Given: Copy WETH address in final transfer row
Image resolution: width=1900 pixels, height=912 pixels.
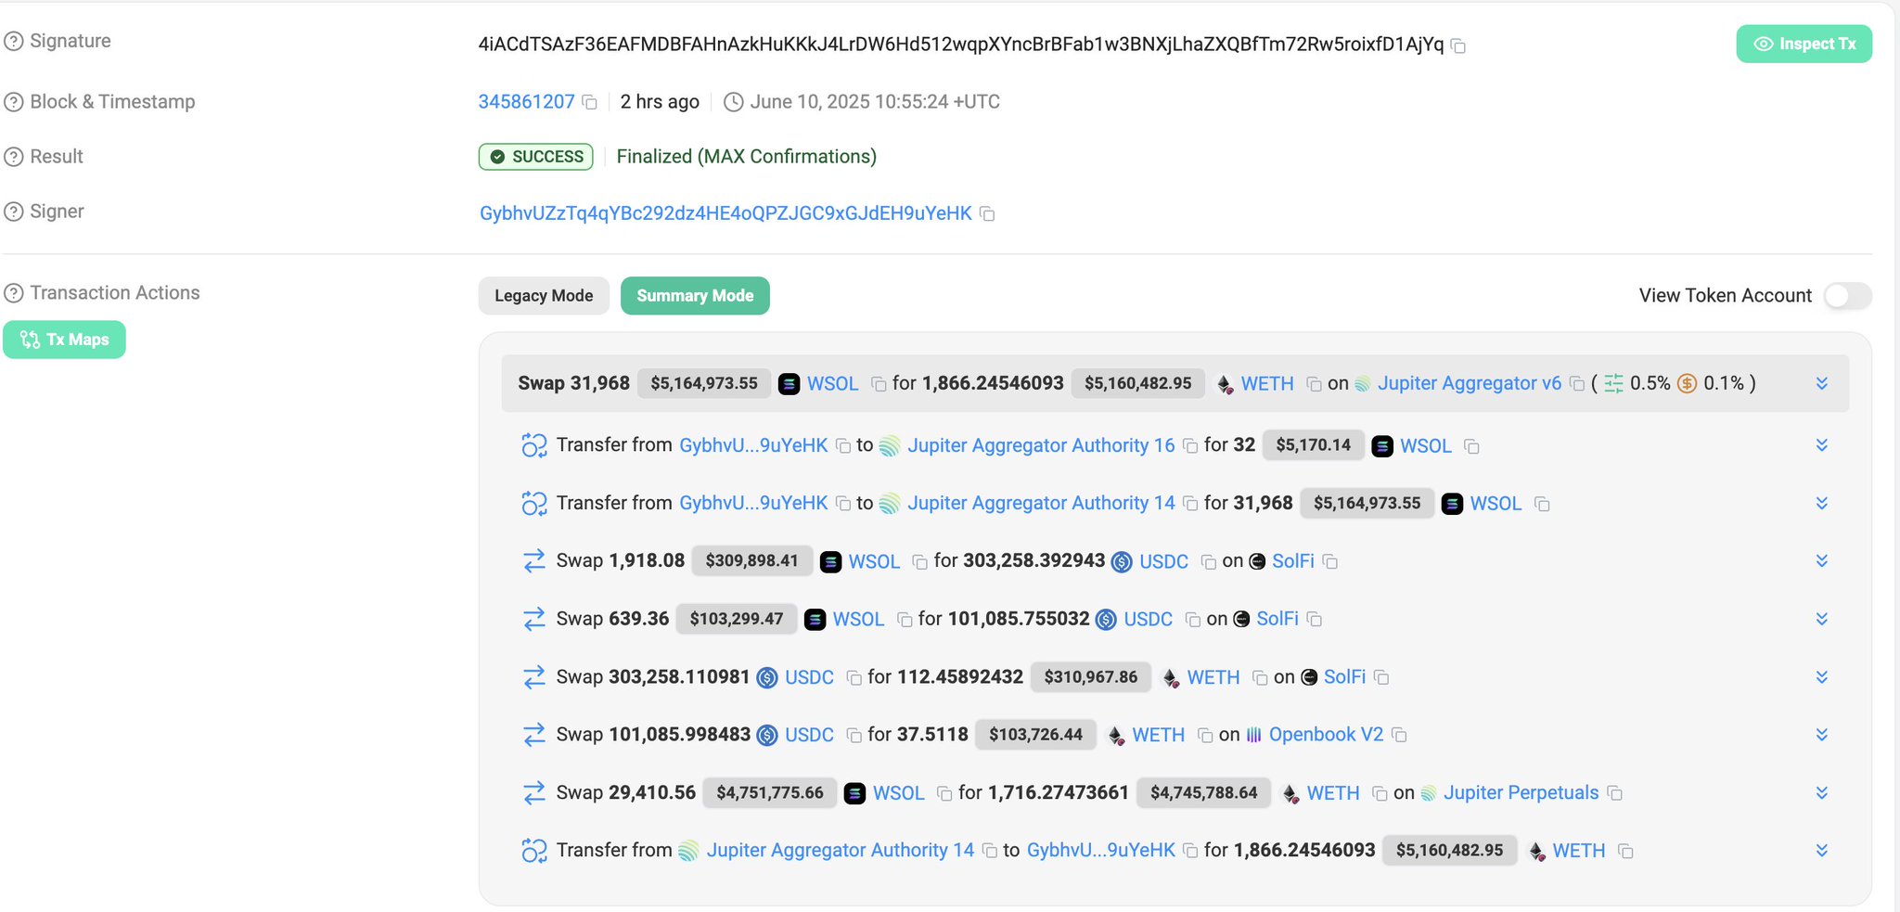Looking at the screenshot, I should coord(1625,851).
